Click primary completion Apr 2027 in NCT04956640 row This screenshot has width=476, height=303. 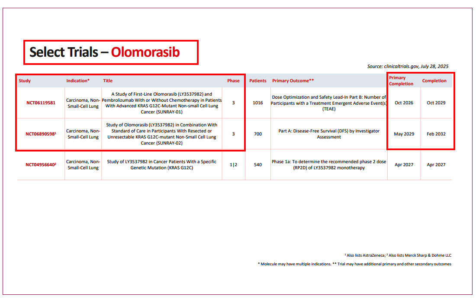[x=404, y=165]
